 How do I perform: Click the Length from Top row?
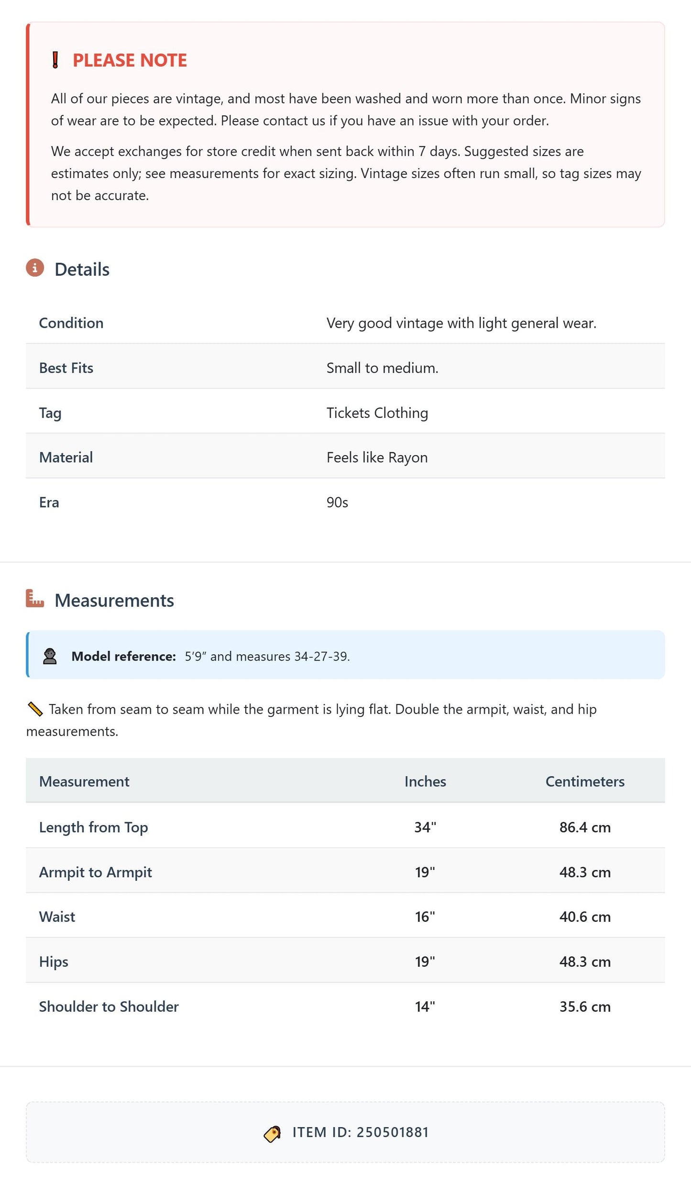(345, 827)
